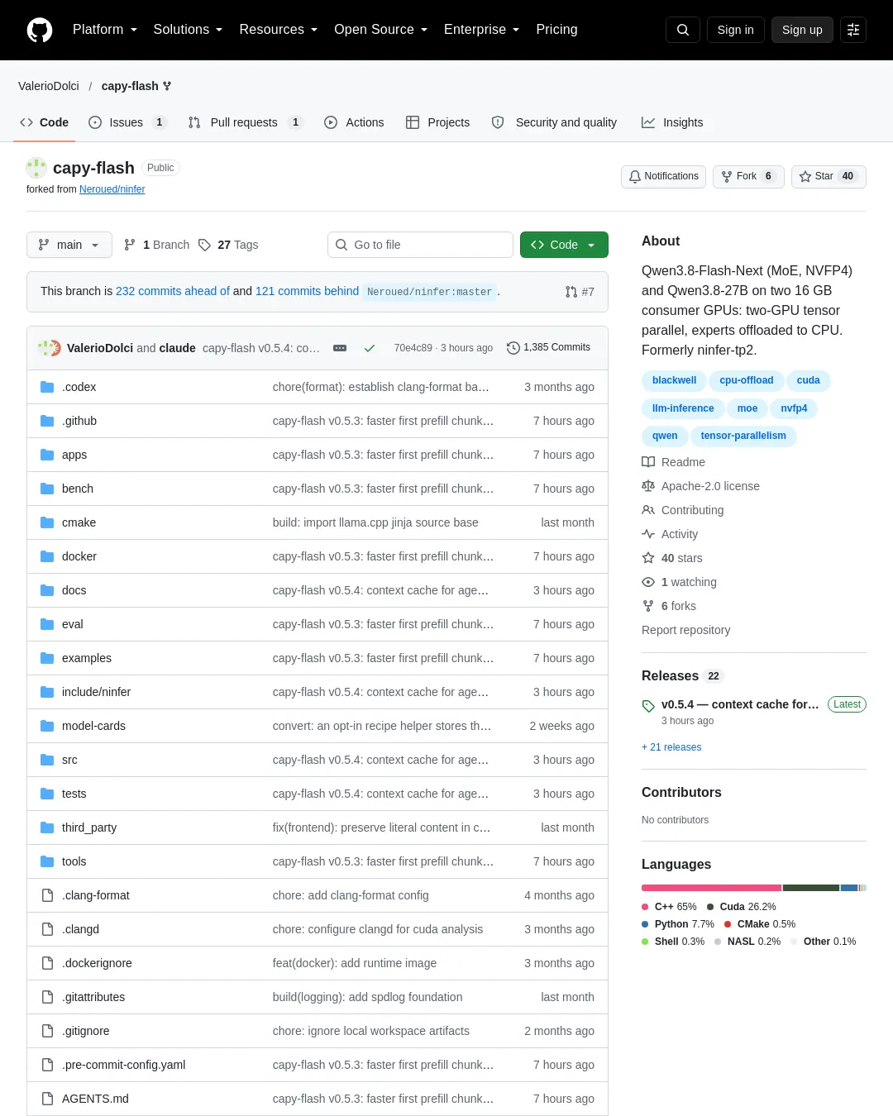Screen dimensions: 893x1116
Task: Click the commit author avatars
Action: (50, 348)
